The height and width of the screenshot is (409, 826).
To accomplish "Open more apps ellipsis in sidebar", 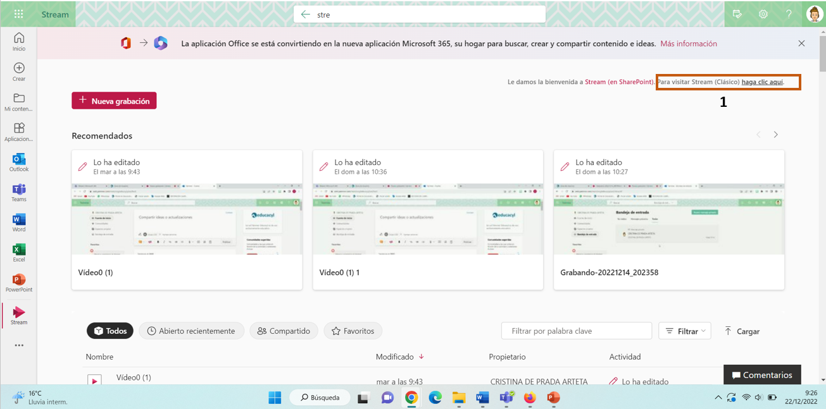I will click(x=19, y=346).
